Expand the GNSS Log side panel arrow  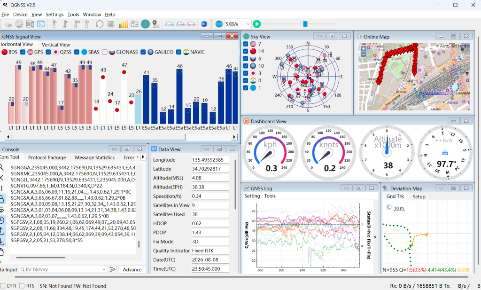375,237
